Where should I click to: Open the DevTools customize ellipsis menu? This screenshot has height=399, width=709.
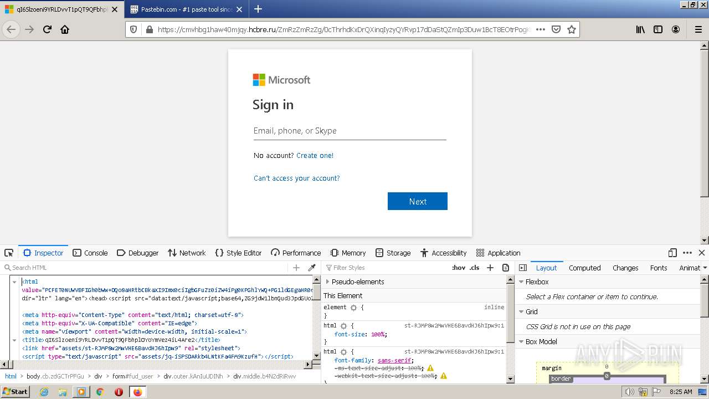pos(687,253)
